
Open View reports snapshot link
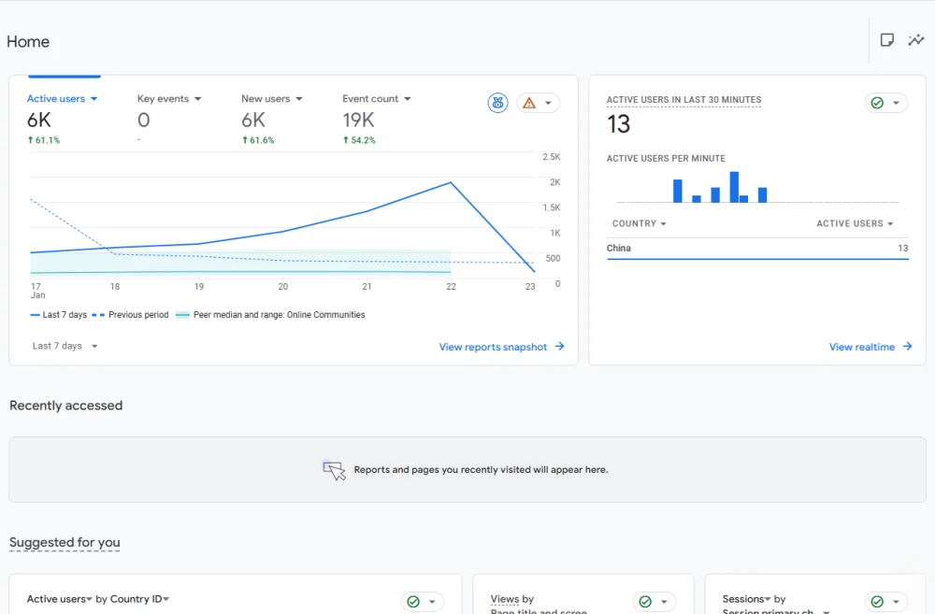(501, 347)
